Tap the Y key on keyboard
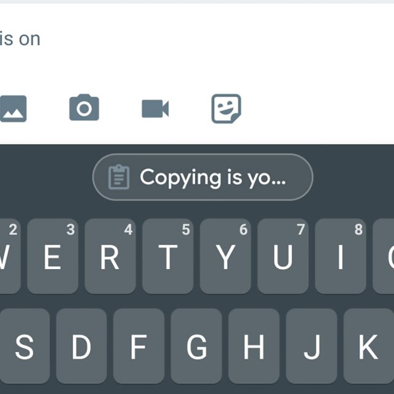This screenshot has height=394, width=394. [x=225, y=256]
